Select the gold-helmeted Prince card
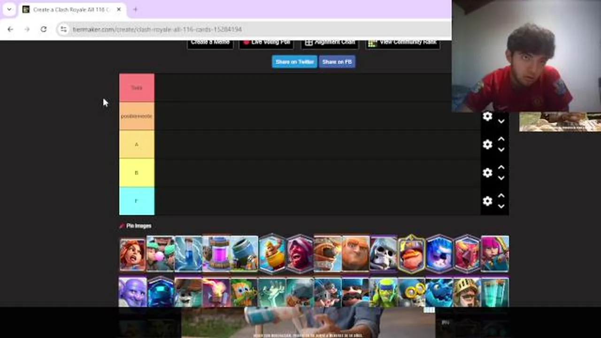This screenshot has width=601, height=338. click(467, 292)
